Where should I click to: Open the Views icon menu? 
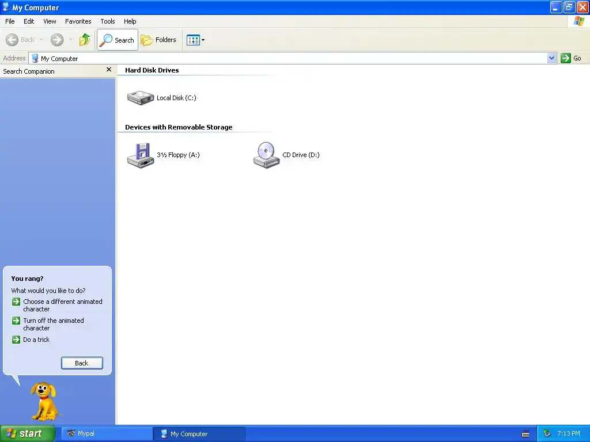(x=193, y=40)
